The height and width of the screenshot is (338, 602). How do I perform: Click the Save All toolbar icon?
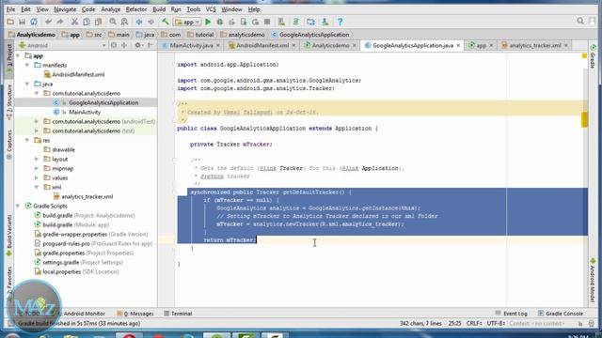[22, 22]
